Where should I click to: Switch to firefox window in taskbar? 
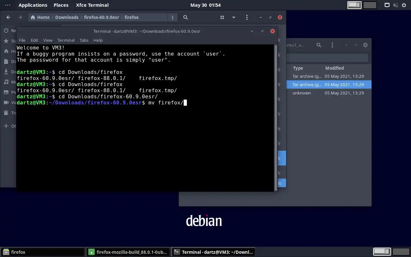pos(42,252)
